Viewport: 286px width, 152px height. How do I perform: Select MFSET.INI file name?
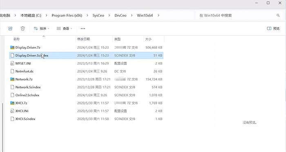(23, 63)
